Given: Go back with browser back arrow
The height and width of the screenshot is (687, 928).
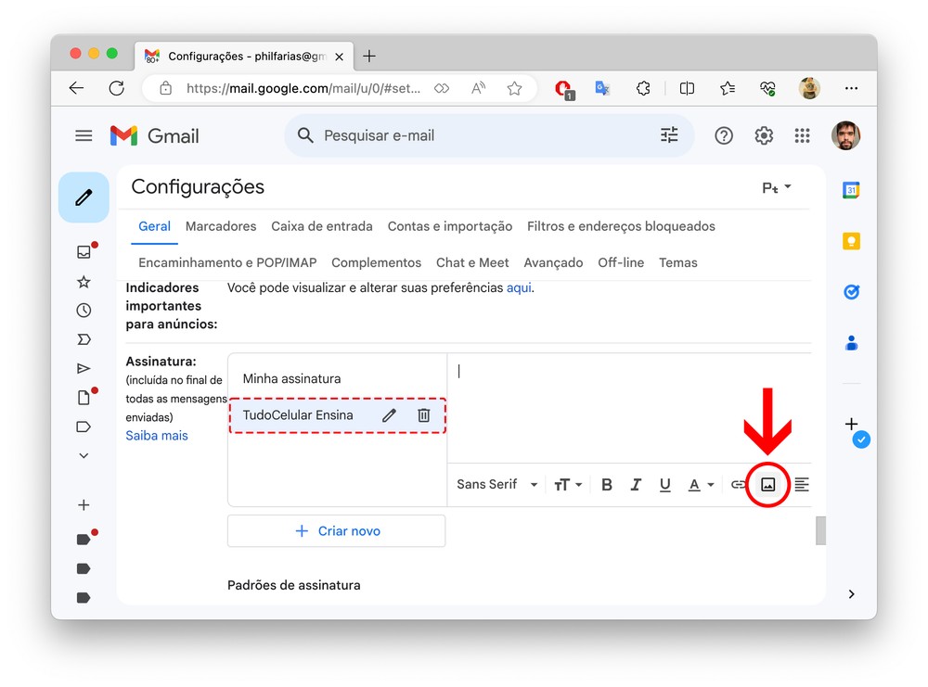Looking at the screenshot, I should 76,89.
